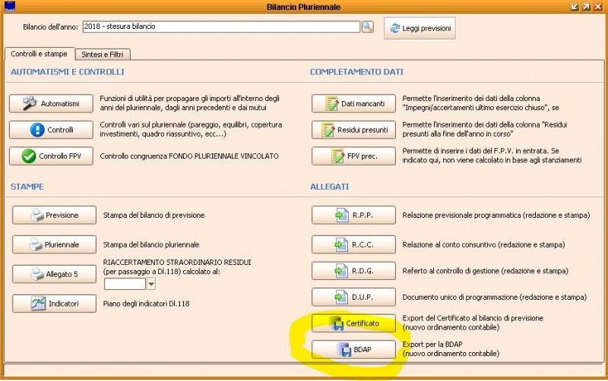The image size is (608, 381).
Task: Click the Leggi previsioni button
Action: click(420, 29)
